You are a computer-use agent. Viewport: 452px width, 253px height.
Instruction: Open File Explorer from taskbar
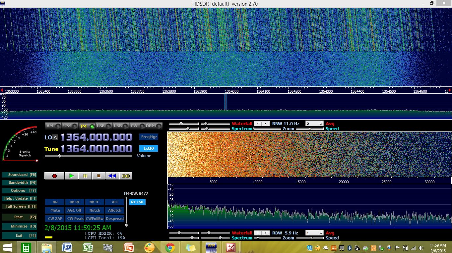(x=46, y=247)
